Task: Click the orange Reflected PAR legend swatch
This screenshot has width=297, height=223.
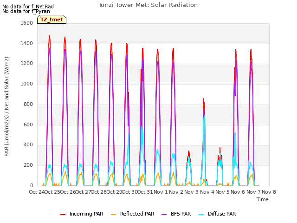Action: 113,214
